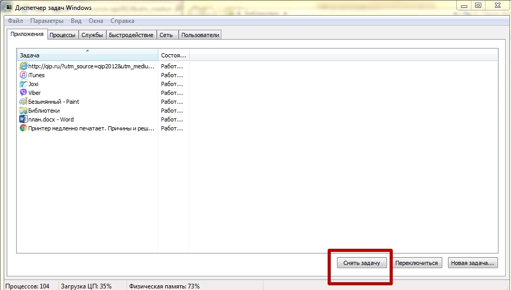This screenshot has width=511, height=290.
Task: Switch to the Быстродействие tab
Action: [132, 35]
